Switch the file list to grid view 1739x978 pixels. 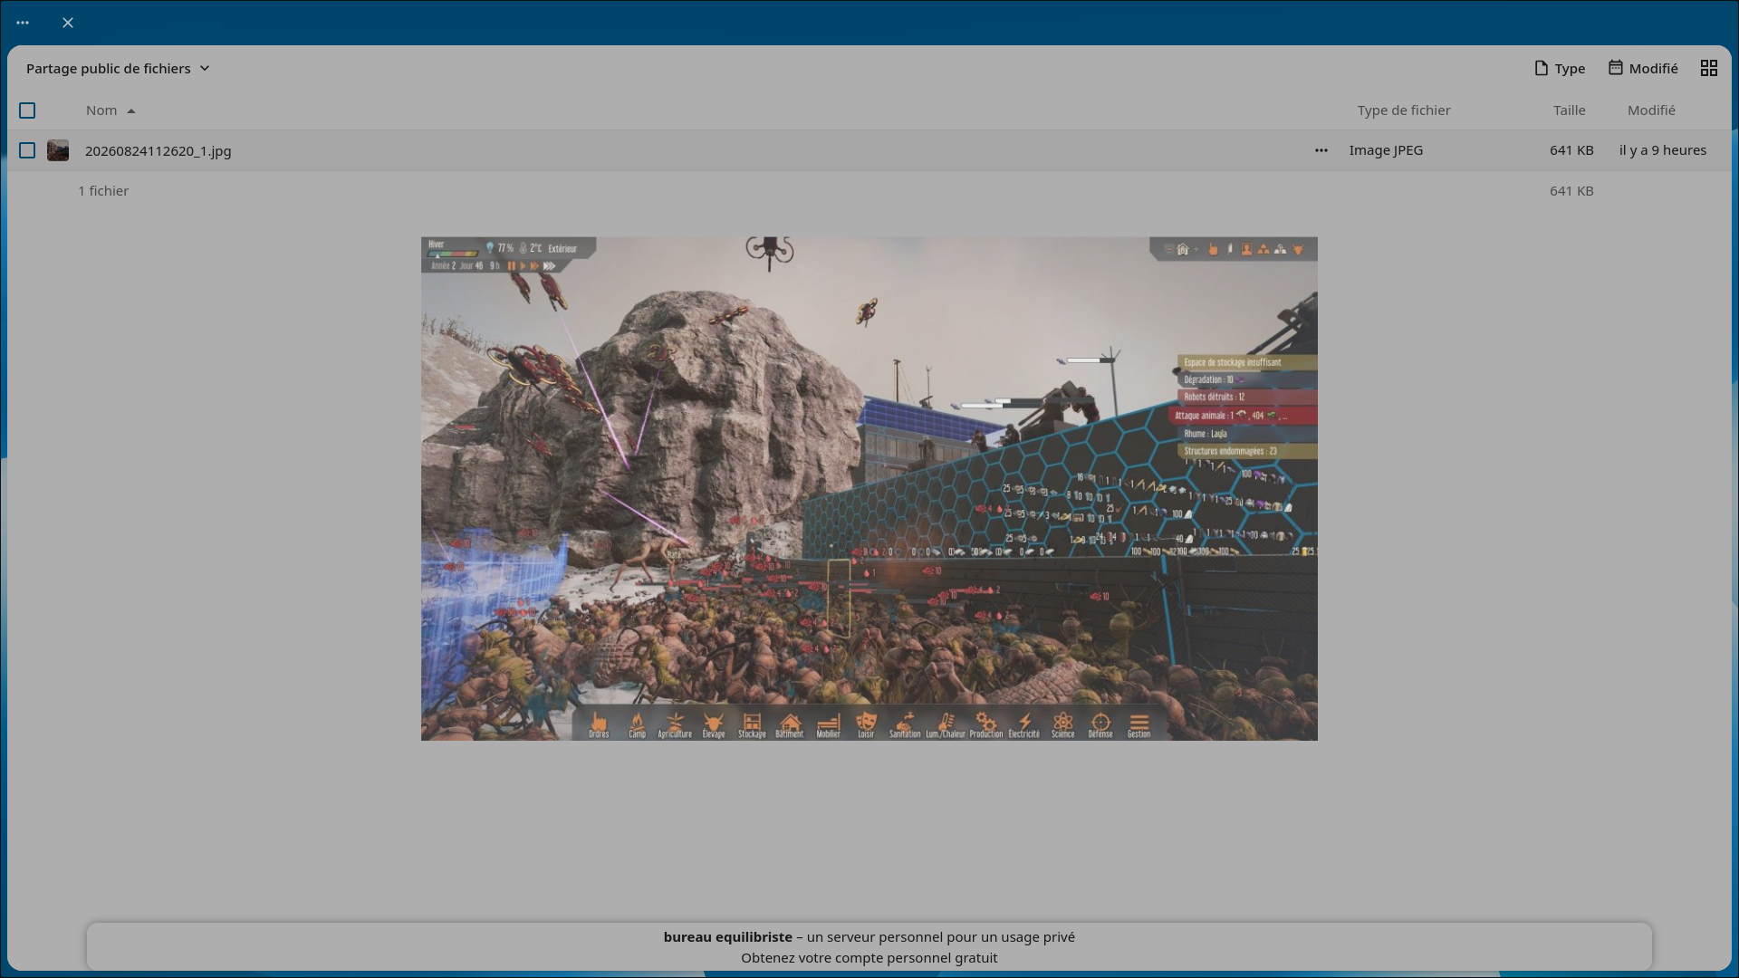1709,69
